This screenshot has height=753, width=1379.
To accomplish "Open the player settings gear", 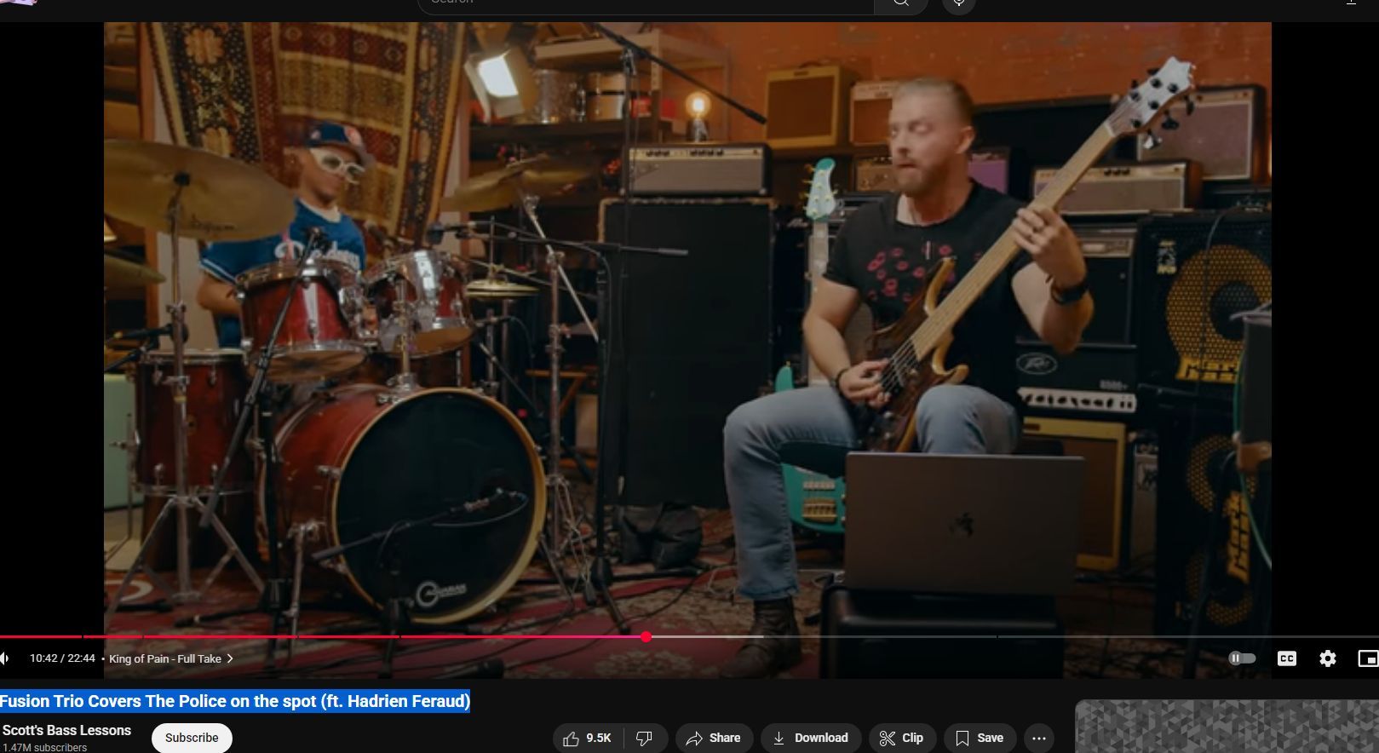I will point(1327,658).
